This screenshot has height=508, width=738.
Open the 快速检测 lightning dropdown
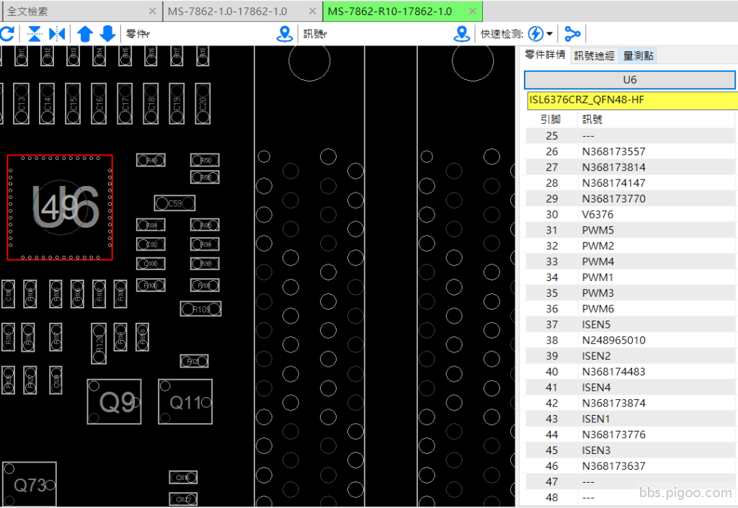click(541, 34)
